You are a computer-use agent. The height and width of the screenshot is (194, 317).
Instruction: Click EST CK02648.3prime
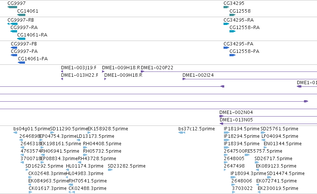[x=47, y=174]
